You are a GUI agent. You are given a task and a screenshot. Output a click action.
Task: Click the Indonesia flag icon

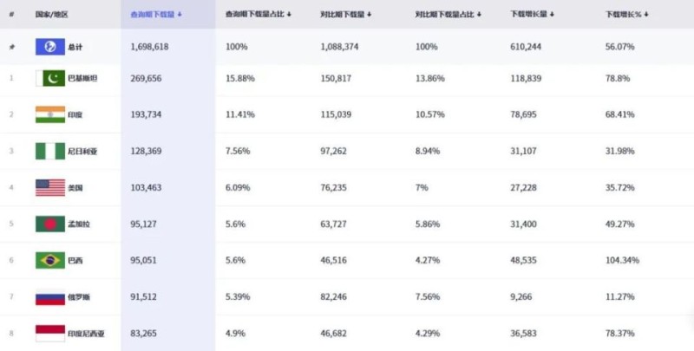(50, 334)
